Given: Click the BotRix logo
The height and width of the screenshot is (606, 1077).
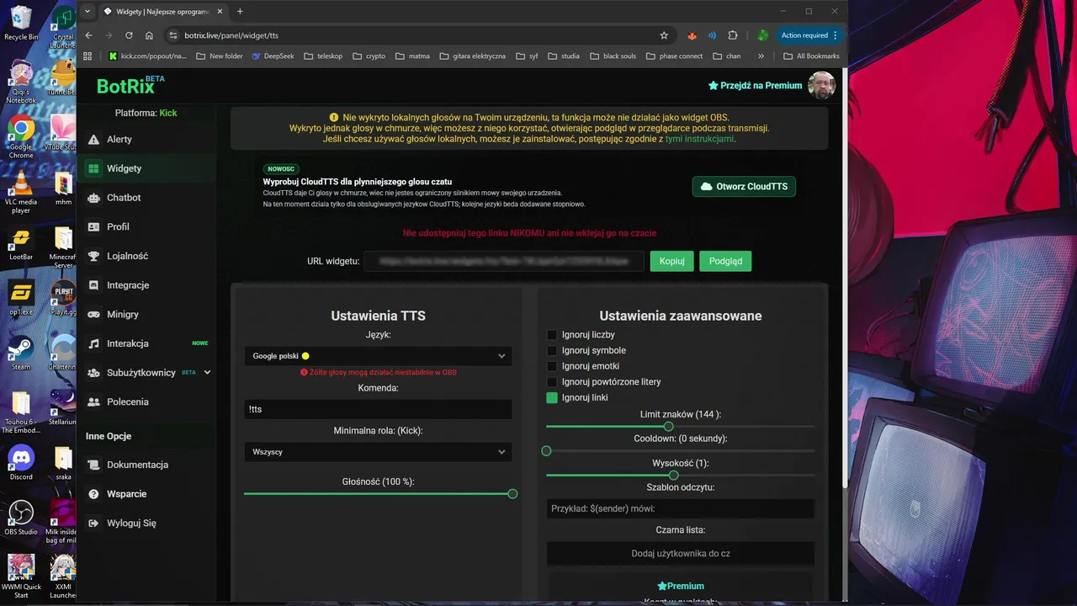Looking at the screenshot, I should [130, 85].
